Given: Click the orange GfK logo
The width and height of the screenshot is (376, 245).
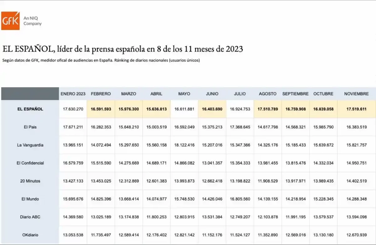Looking at the screenshot, I should tap(10, 21).
